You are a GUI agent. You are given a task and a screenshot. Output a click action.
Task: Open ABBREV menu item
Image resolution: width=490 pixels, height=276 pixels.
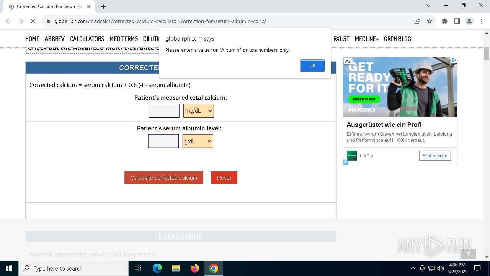(55, 39)
